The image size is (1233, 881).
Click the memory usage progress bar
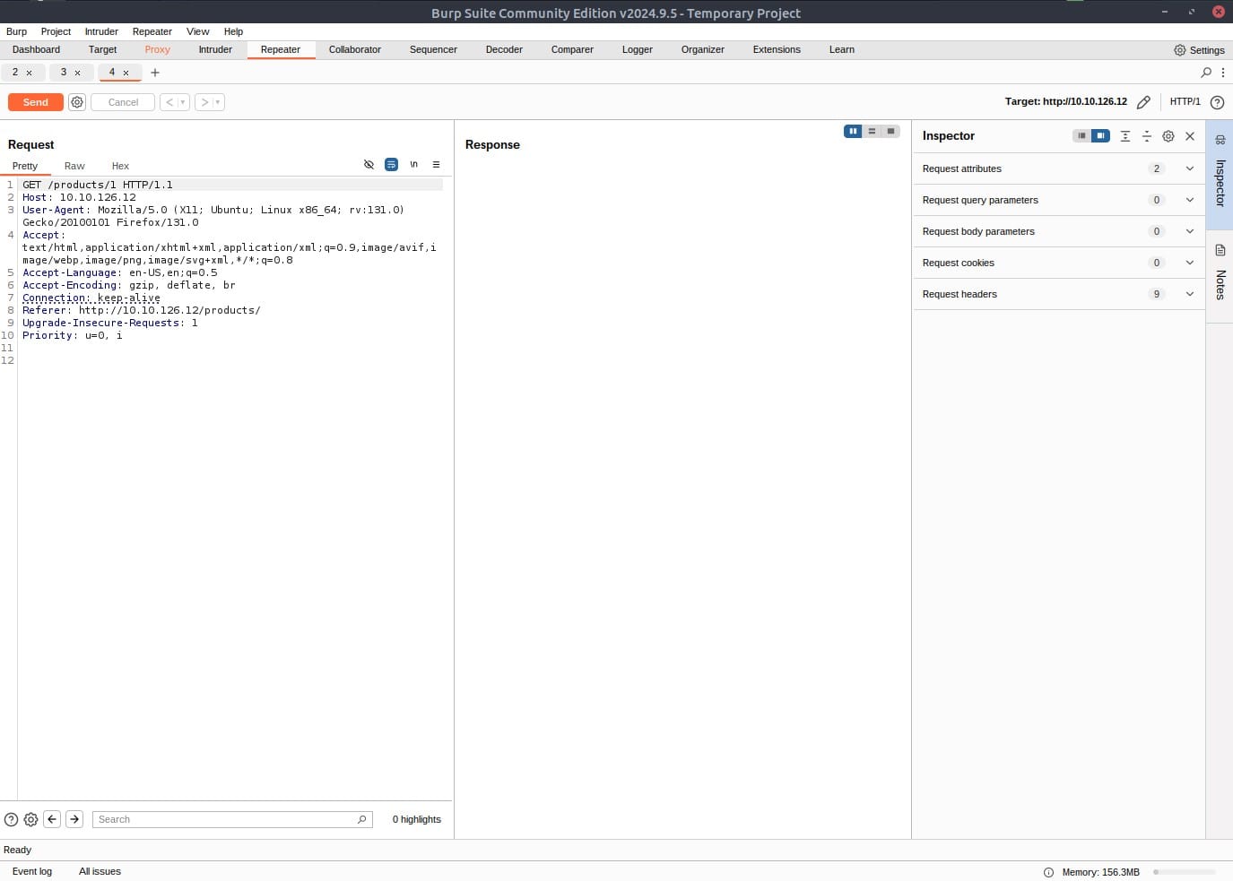[x=1184, y=872]
